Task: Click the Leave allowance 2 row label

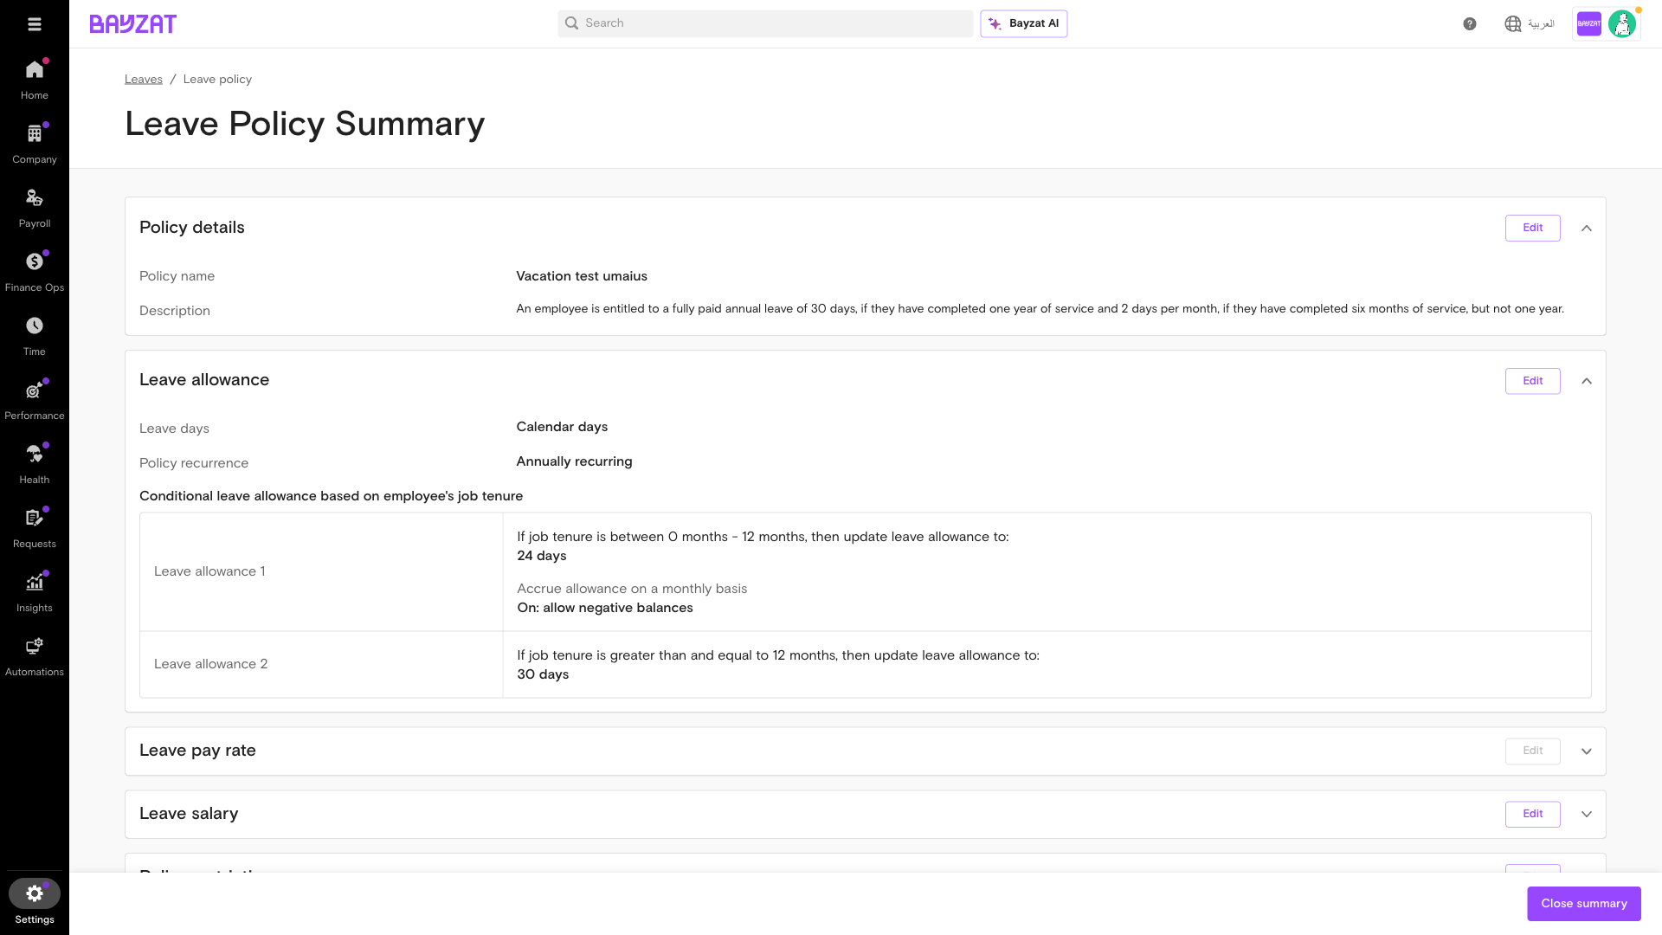Action: (x=210, y=664)
